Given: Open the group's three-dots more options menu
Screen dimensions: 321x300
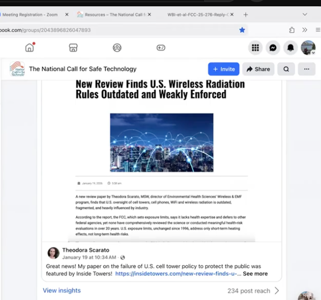Looking at the screenshot, I should 307,69.
